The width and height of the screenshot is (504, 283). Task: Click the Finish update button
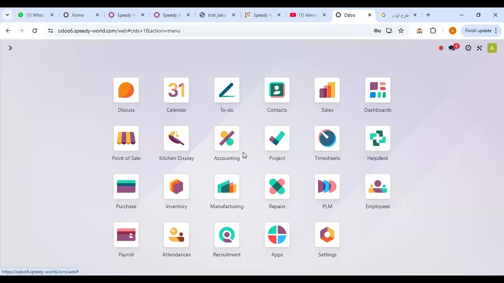point(478,31)
